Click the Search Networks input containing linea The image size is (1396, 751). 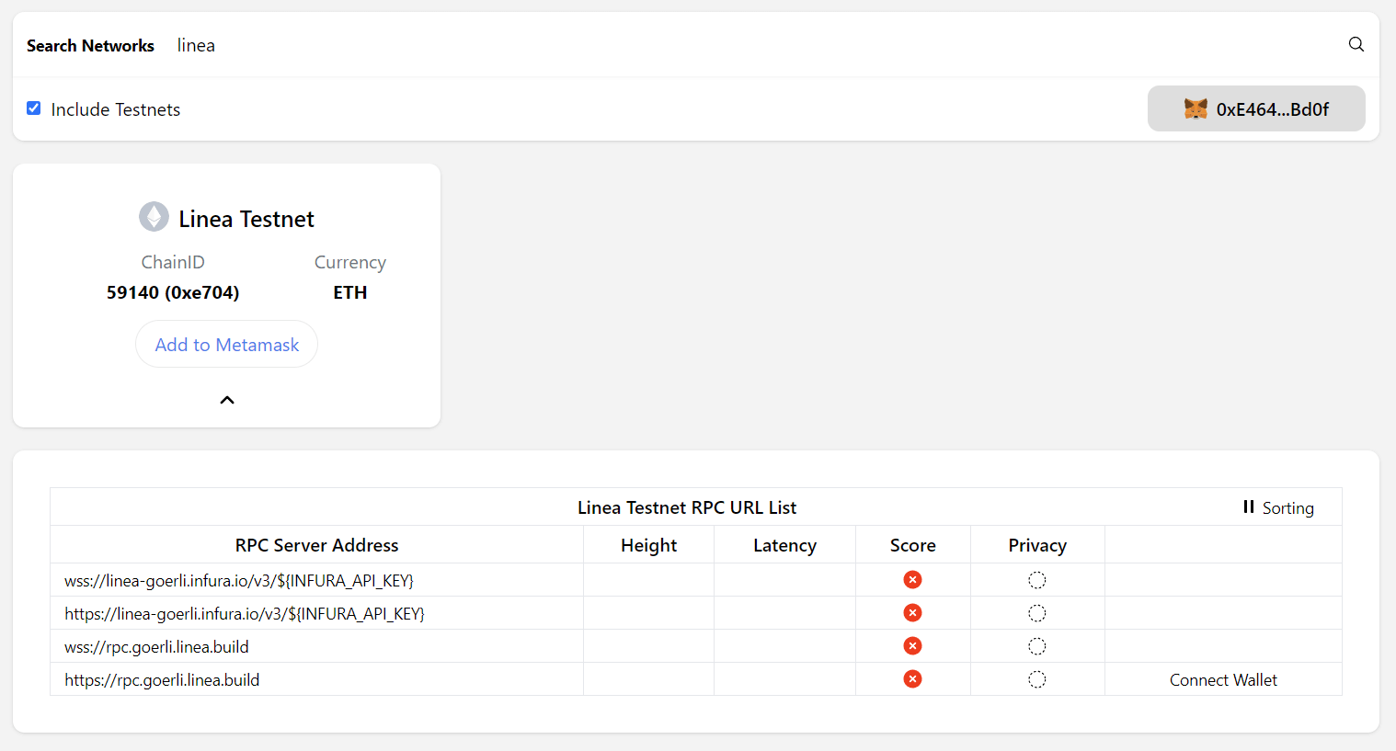(x=196, y=44)
